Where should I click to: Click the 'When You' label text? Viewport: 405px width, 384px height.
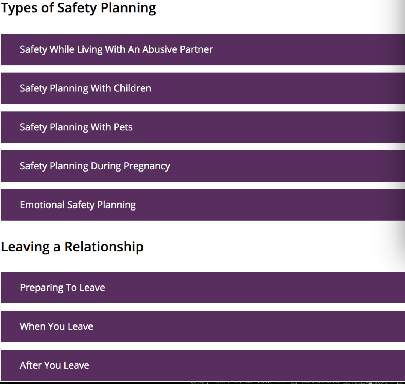[x=42, y=326]
